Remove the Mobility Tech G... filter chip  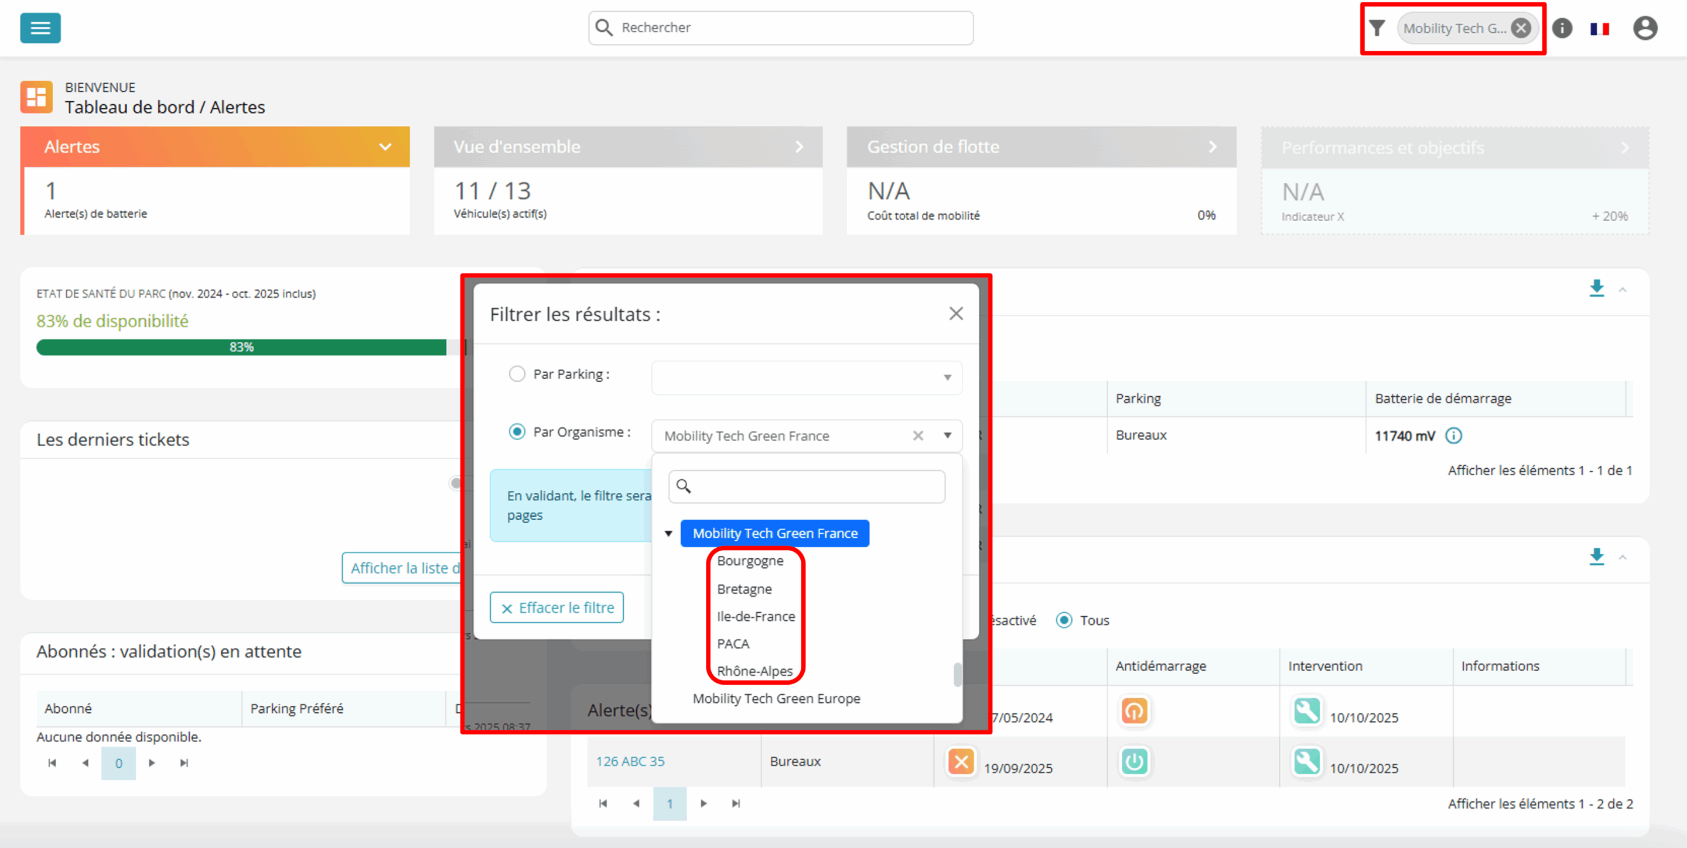coord(1521,28)
